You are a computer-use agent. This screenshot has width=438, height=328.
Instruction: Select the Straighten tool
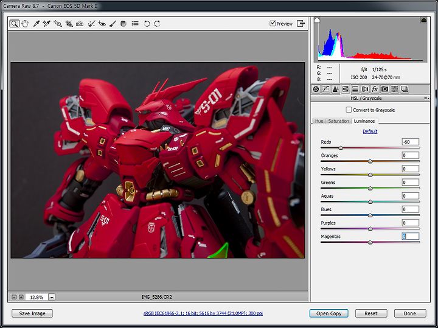80,24
